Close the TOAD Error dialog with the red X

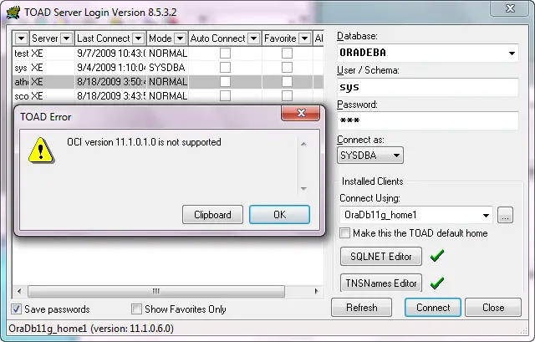(301, 113)
